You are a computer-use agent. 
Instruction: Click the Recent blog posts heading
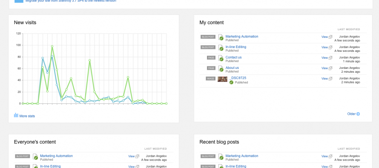pos(219,142)
